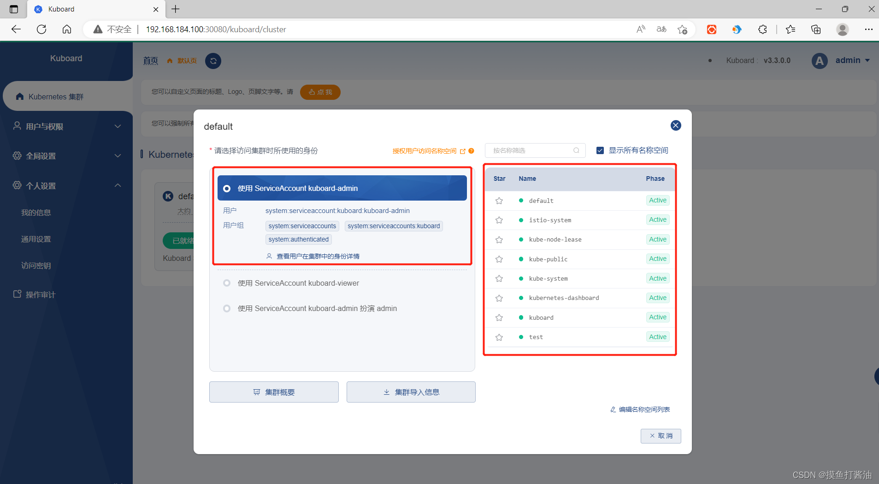The height and width of the screenshot is (484, 879).
Task: Click the admin avatar icon
Action: (820, 61)
